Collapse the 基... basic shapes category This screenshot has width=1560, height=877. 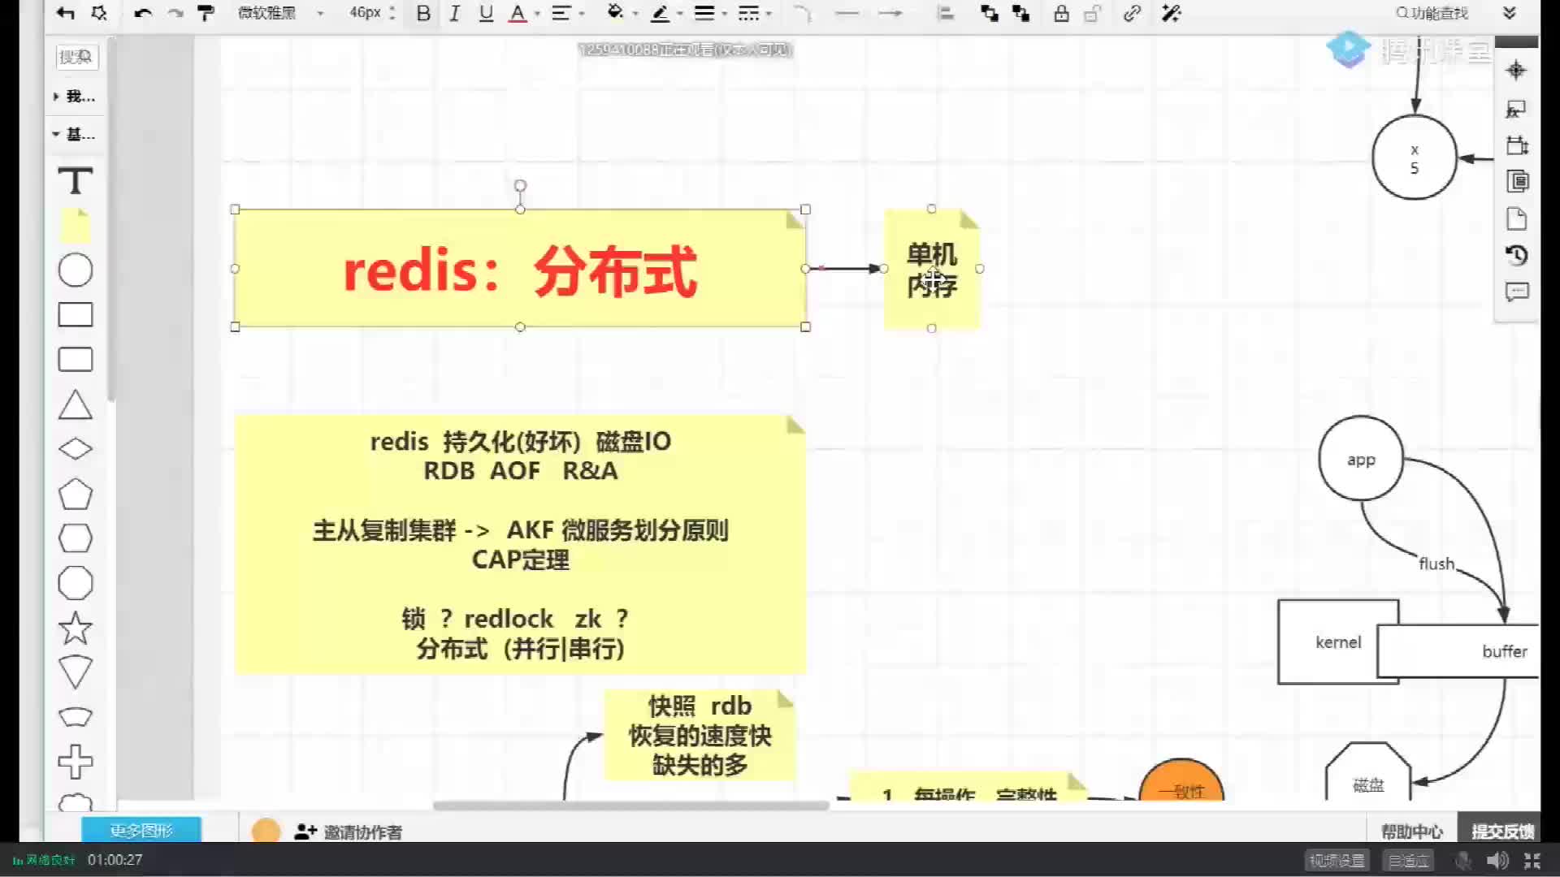pyautogui.click(x=75, y=134)
